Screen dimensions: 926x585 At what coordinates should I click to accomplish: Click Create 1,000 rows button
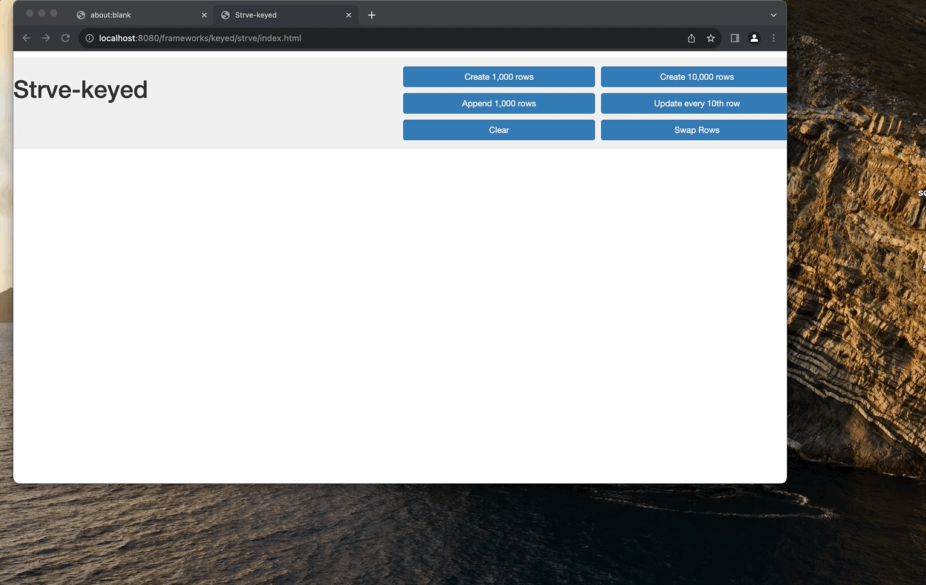pyautogui.click(x=499, y=77)
